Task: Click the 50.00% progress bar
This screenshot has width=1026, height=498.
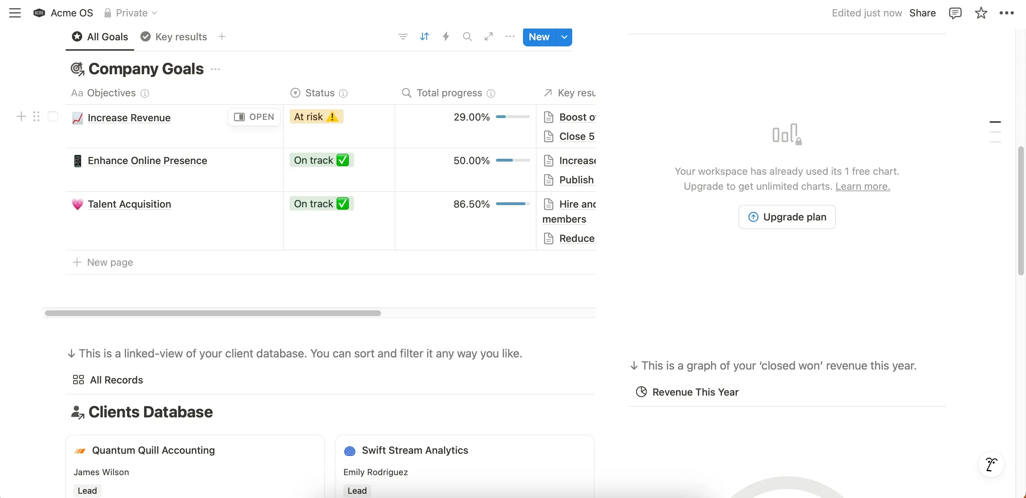Action: pyautogui.click(x=513, y=161)
